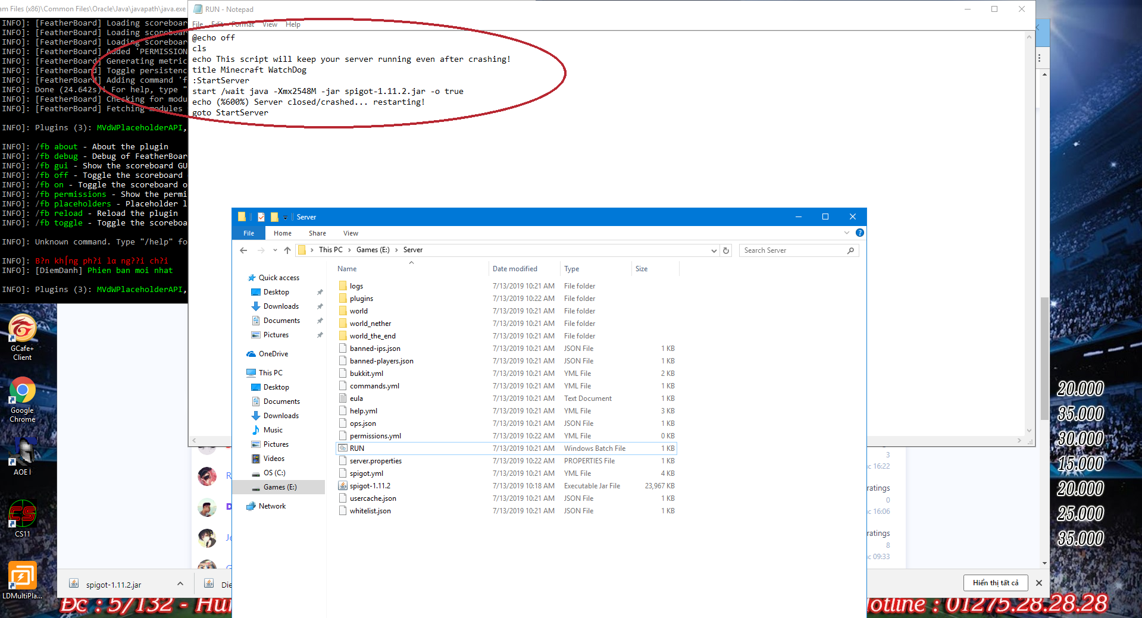Refresh the Server folder view
The height and width of the screenshot is (618, 1142).
[726, 250]
